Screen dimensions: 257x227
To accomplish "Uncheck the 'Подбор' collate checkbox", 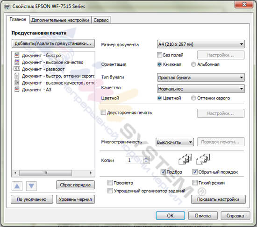I will point(163,172).
